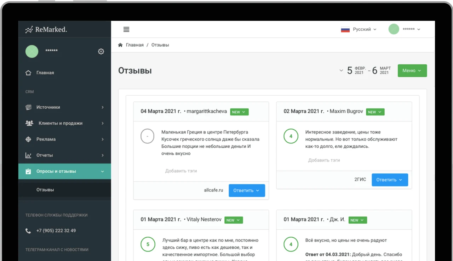Toggle the sidebar with the hamburger icon
Image resolution: width=453 pixels, height=261 pixels.
pyautogui.click(x=126, y=29)
